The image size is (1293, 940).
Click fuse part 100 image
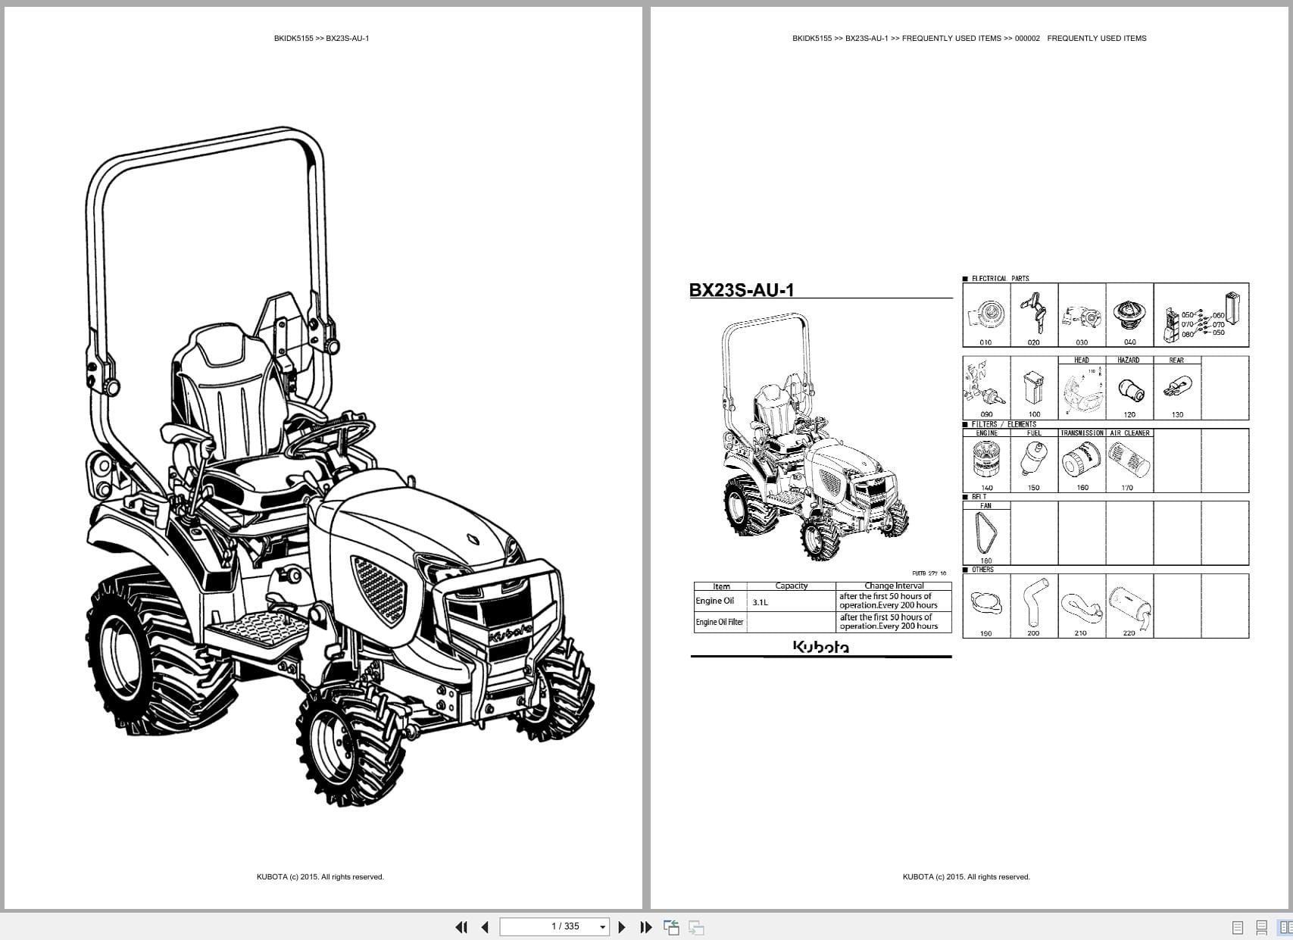pos(1034,388)
